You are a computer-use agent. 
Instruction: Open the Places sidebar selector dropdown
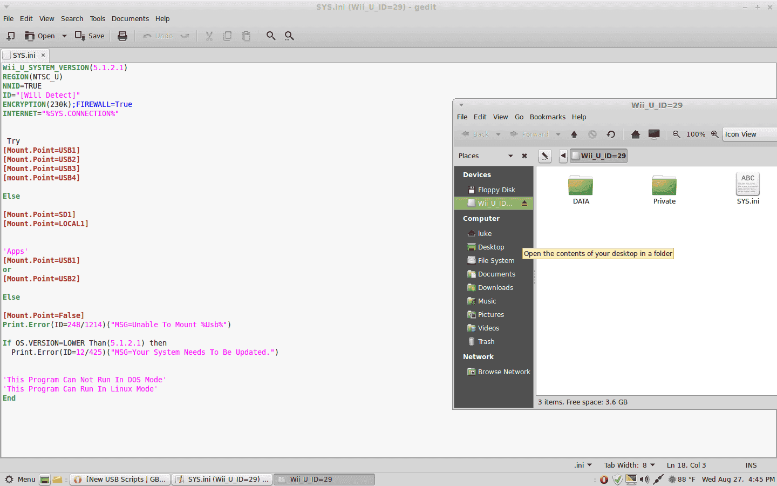[x=486, y=156]
